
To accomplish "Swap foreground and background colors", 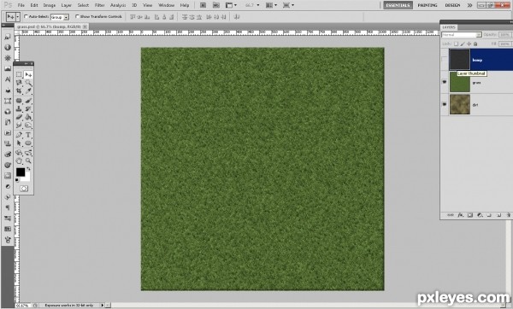I will click(x=28, y=169).
